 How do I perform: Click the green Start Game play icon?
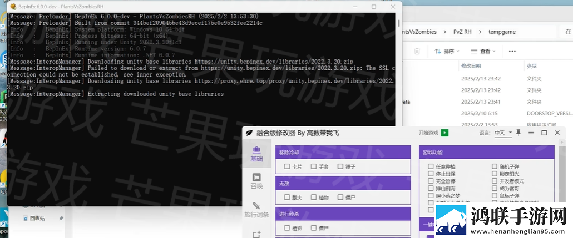(444, 133)
